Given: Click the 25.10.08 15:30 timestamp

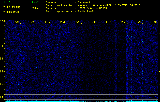Looking at the screenshot, I should [11, 12].
